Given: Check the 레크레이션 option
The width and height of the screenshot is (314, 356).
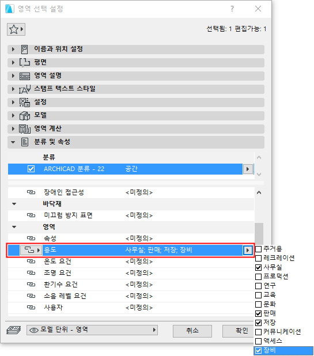Looking at the screenshot, I should tap(258, 258).
